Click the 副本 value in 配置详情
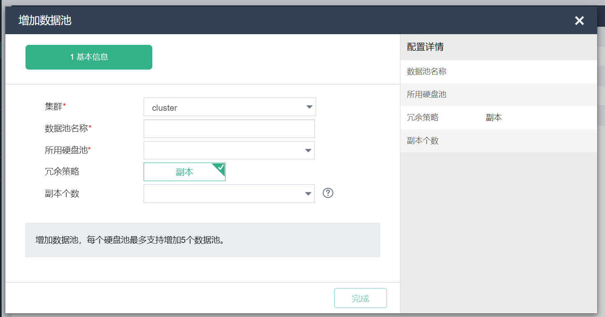Image resolution: width=605 pixels, height=317 pixels. [x=493, y=118]
